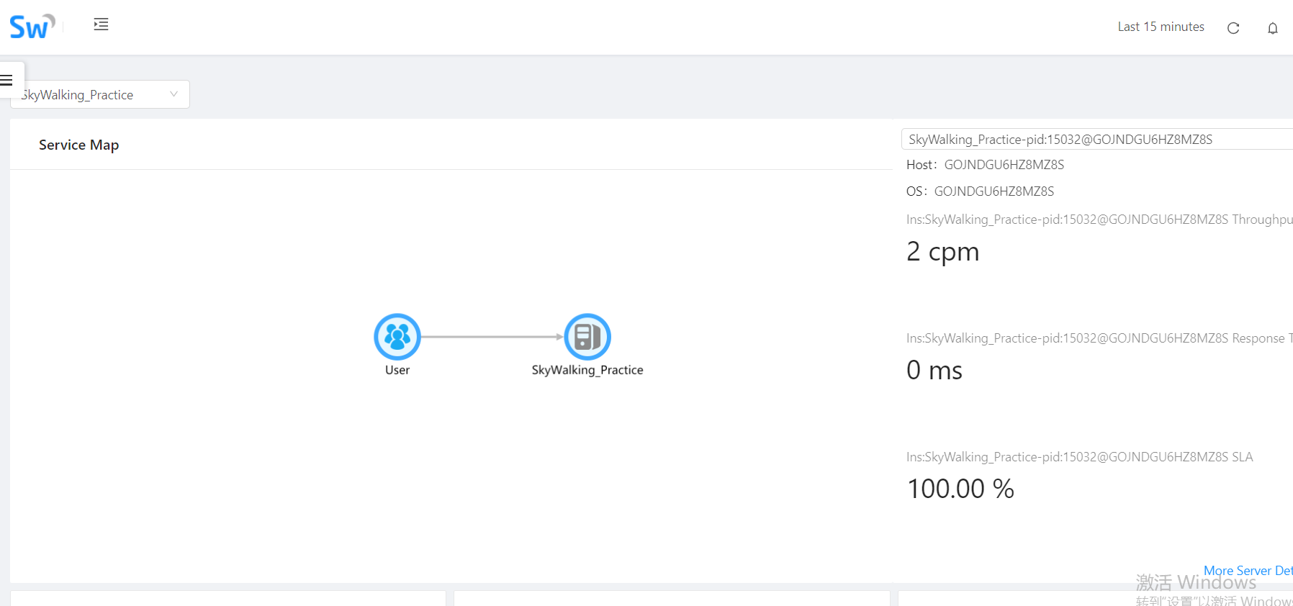Expand the service dropdown chevron arrow
Screen dimensions: 1293x606
click(174, 94)
